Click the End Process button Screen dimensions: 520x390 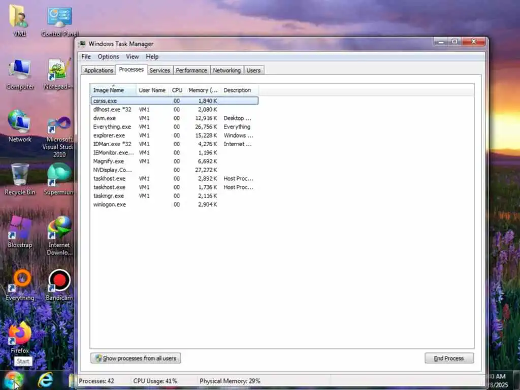pos(449,358)
